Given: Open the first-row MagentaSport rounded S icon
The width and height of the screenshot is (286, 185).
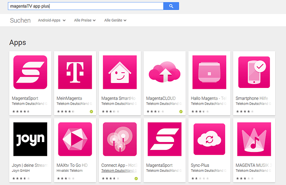Looking at the screenshot, I should coord(30,72).
